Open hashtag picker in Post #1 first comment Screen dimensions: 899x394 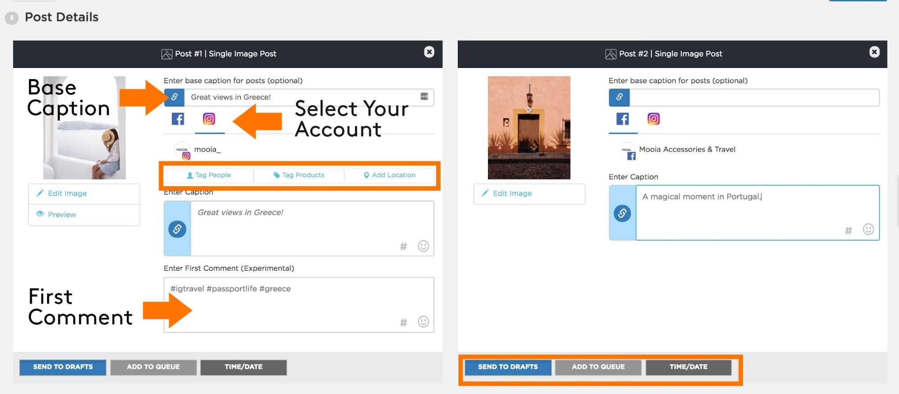tap(403, 322)
